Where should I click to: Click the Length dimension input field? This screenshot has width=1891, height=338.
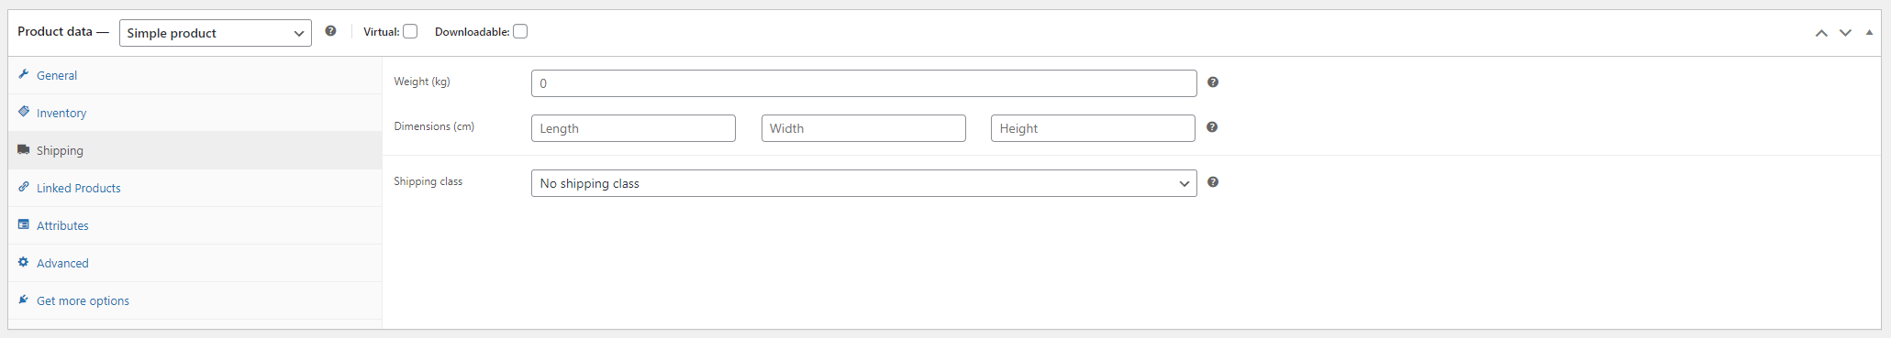[633, 128]
